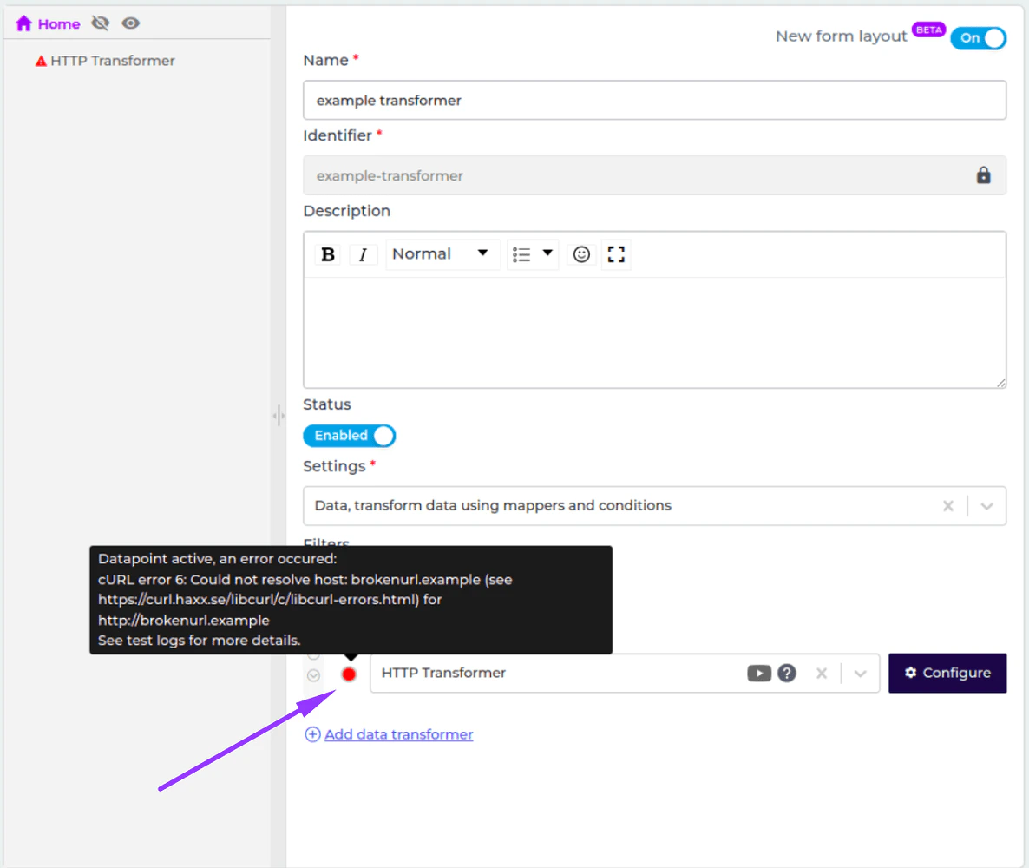The image size is (1029, 868).
Task: Select HTTP Transformer in the sidebar tree
Action: [x=112, y=61]
